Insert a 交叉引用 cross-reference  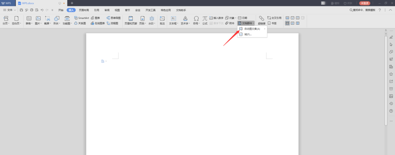pyautogui.click(x=275, y=18)
